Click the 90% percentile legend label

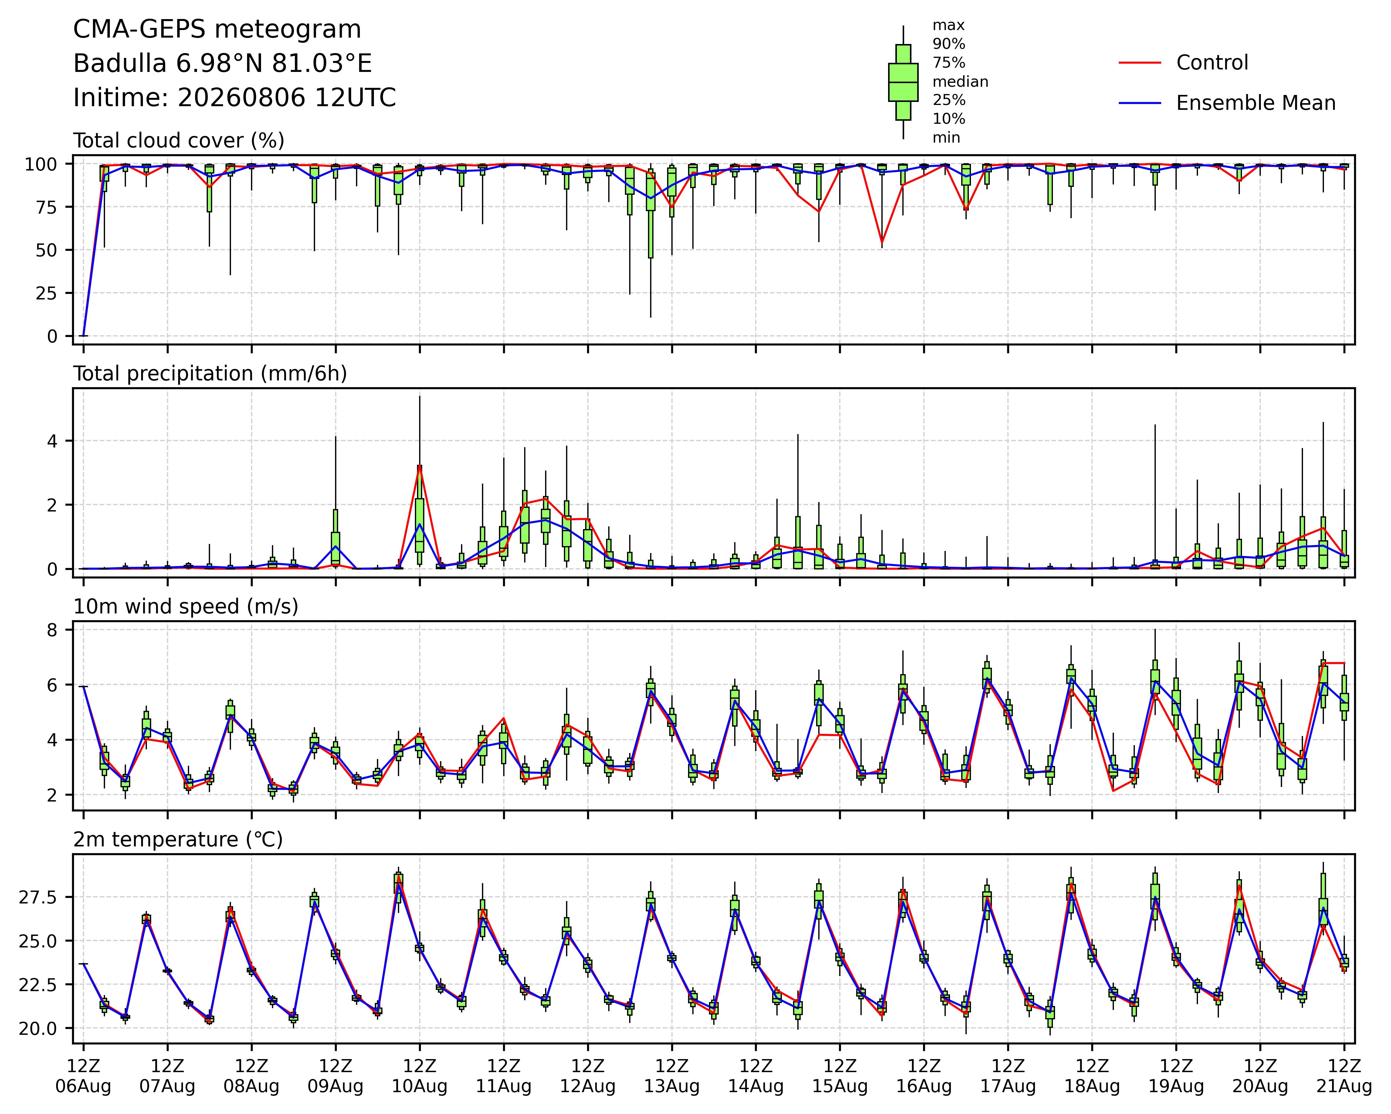pyautogui.click(x=949, y=45)
